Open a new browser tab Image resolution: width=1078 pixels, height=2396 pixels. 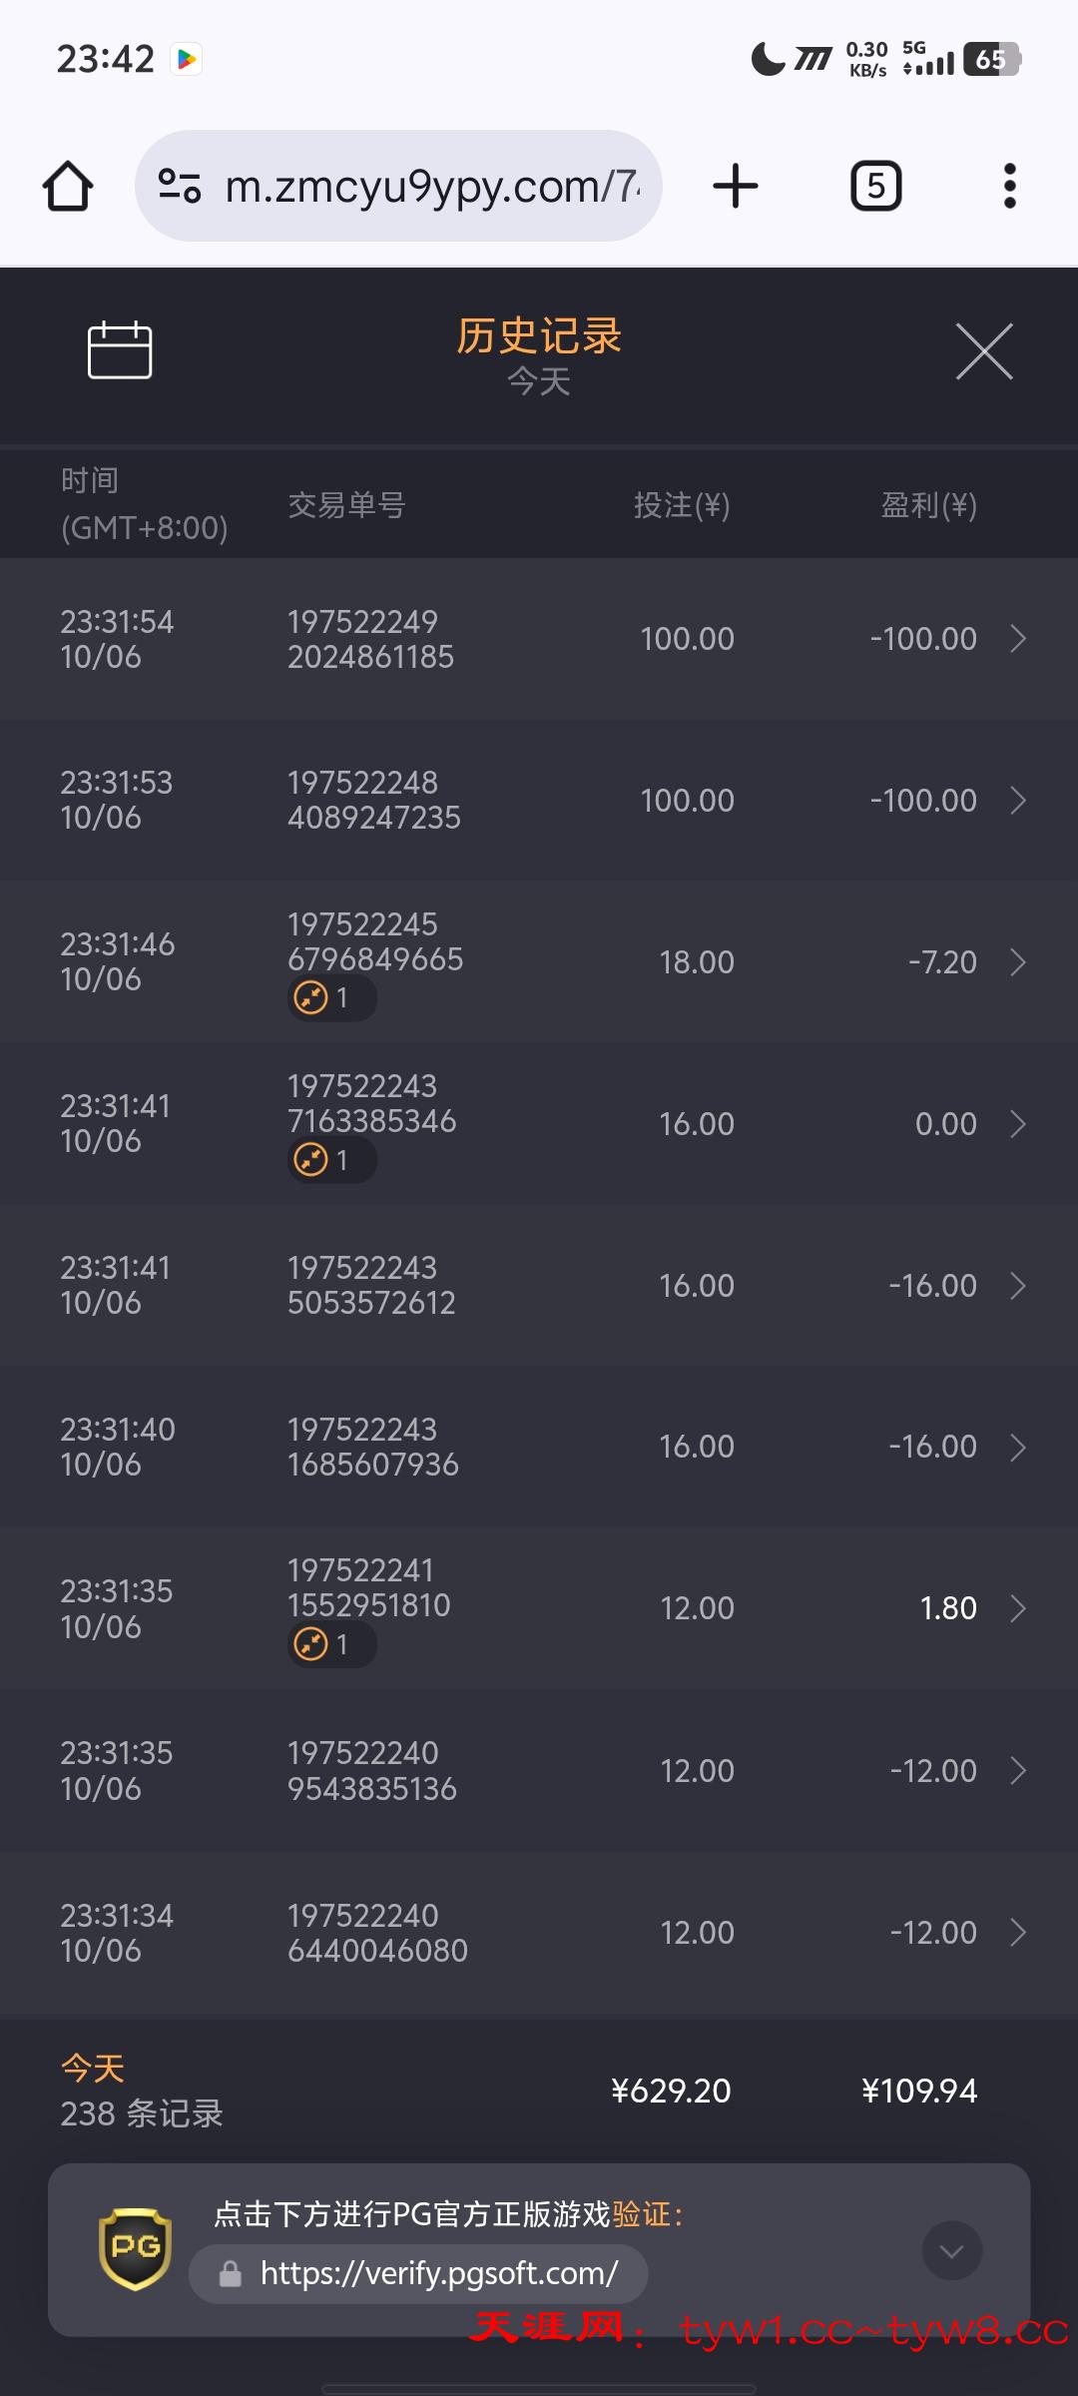(736, 187)
